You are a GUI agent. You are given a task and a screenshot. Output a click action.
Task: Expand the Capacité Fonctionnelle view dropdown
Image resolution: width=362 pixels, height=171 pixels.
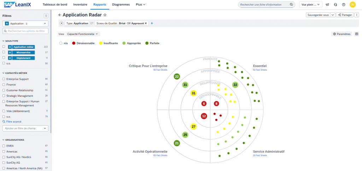tap(83, 34)
